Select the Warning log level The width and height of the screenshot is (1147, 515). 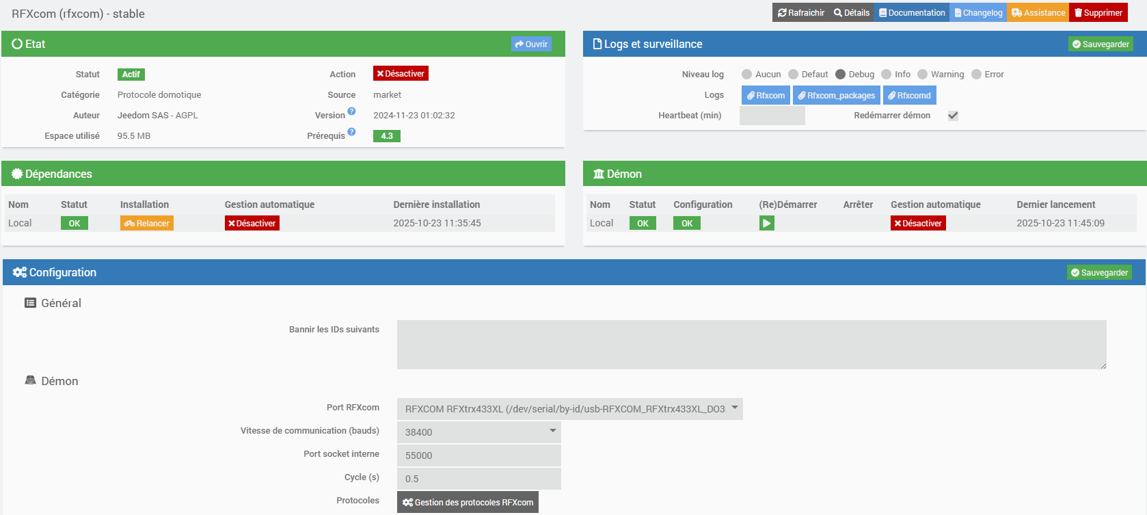click(x=923, y=75)
